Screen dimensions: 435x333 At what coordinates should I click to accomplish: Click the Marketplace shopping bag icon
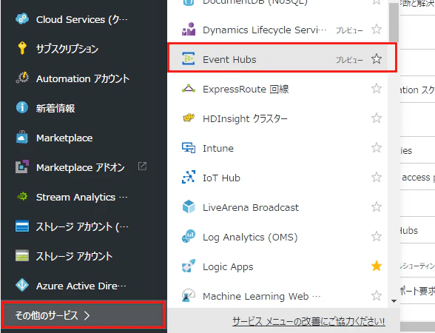click(x=22, y=137)
